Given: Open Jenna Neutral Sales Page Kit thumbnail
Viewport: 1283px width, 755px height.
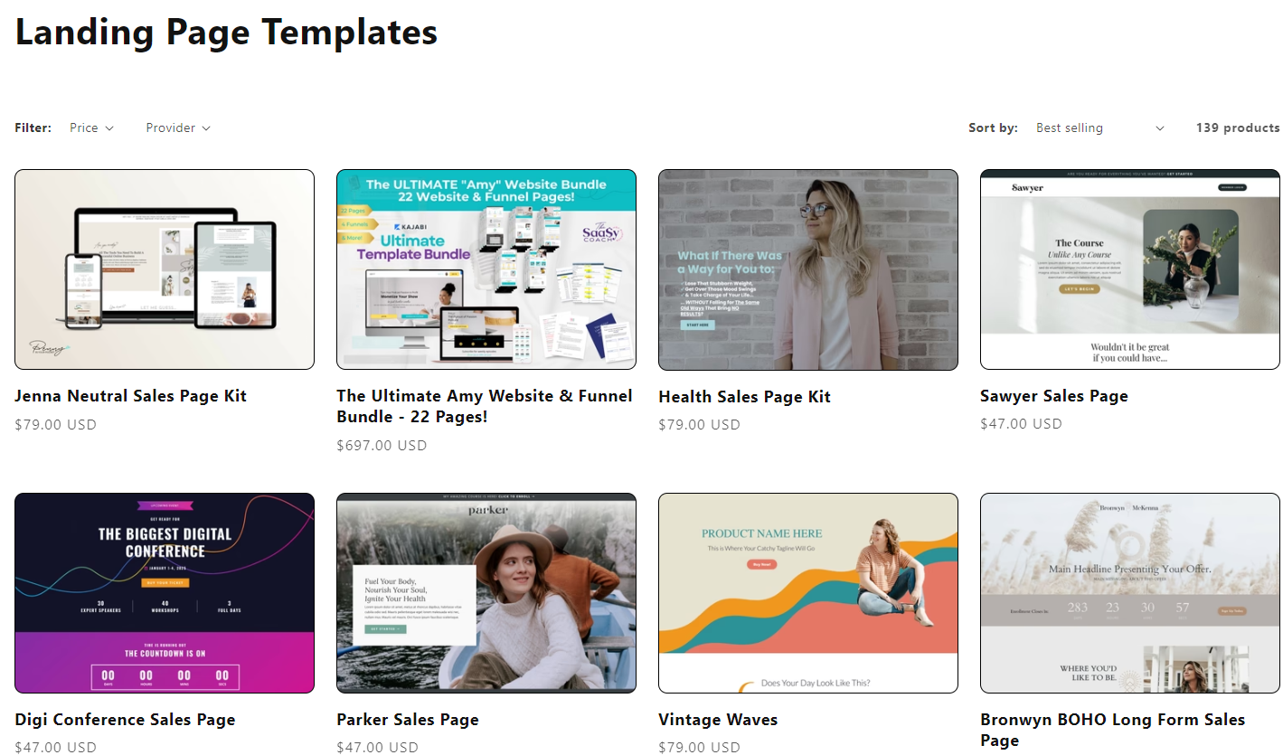Looking at the screenshot, I should [x=165, y=269].
